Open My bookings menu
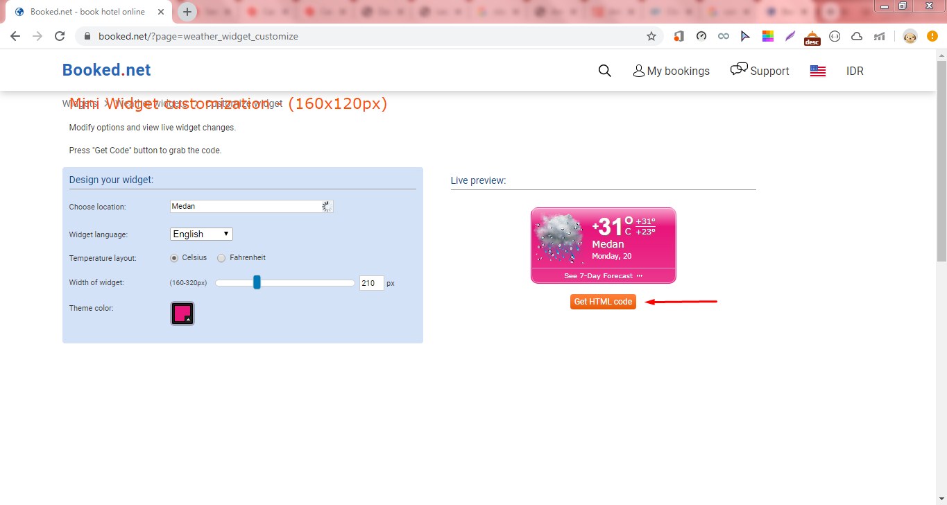Screen dimensions: 947x505 (672, 71)
